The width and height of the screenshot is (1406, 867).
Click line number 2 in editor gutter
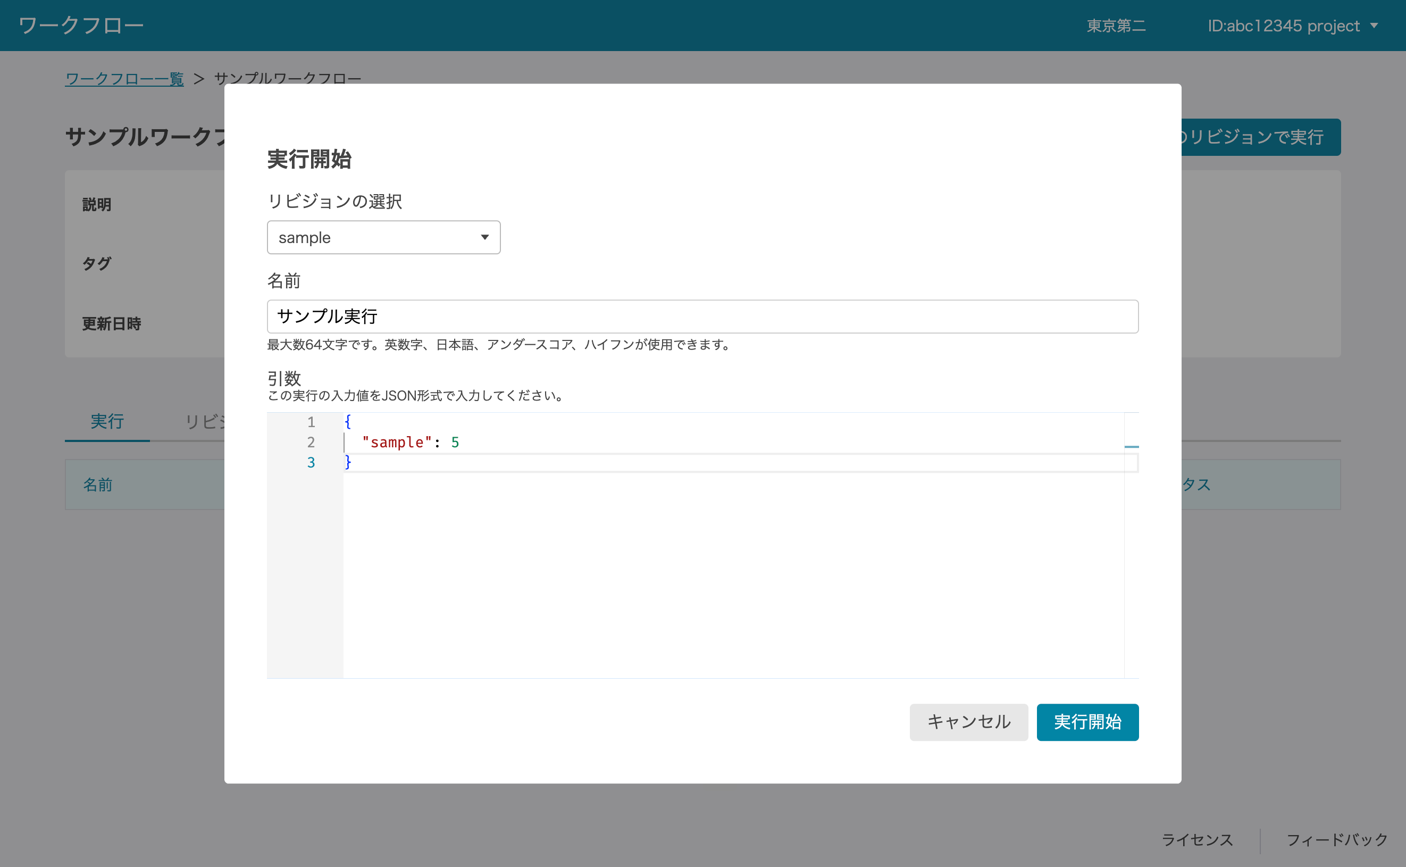[x=311, y=442]
